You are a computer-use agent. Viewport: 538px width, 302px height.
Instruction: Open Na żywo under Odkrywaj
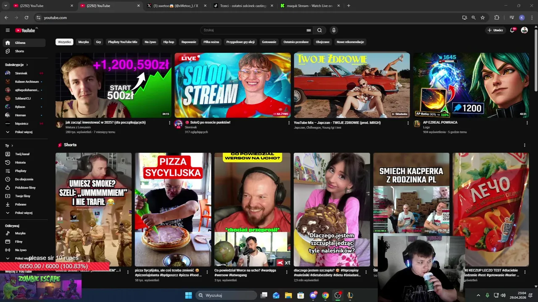(24, 250)
